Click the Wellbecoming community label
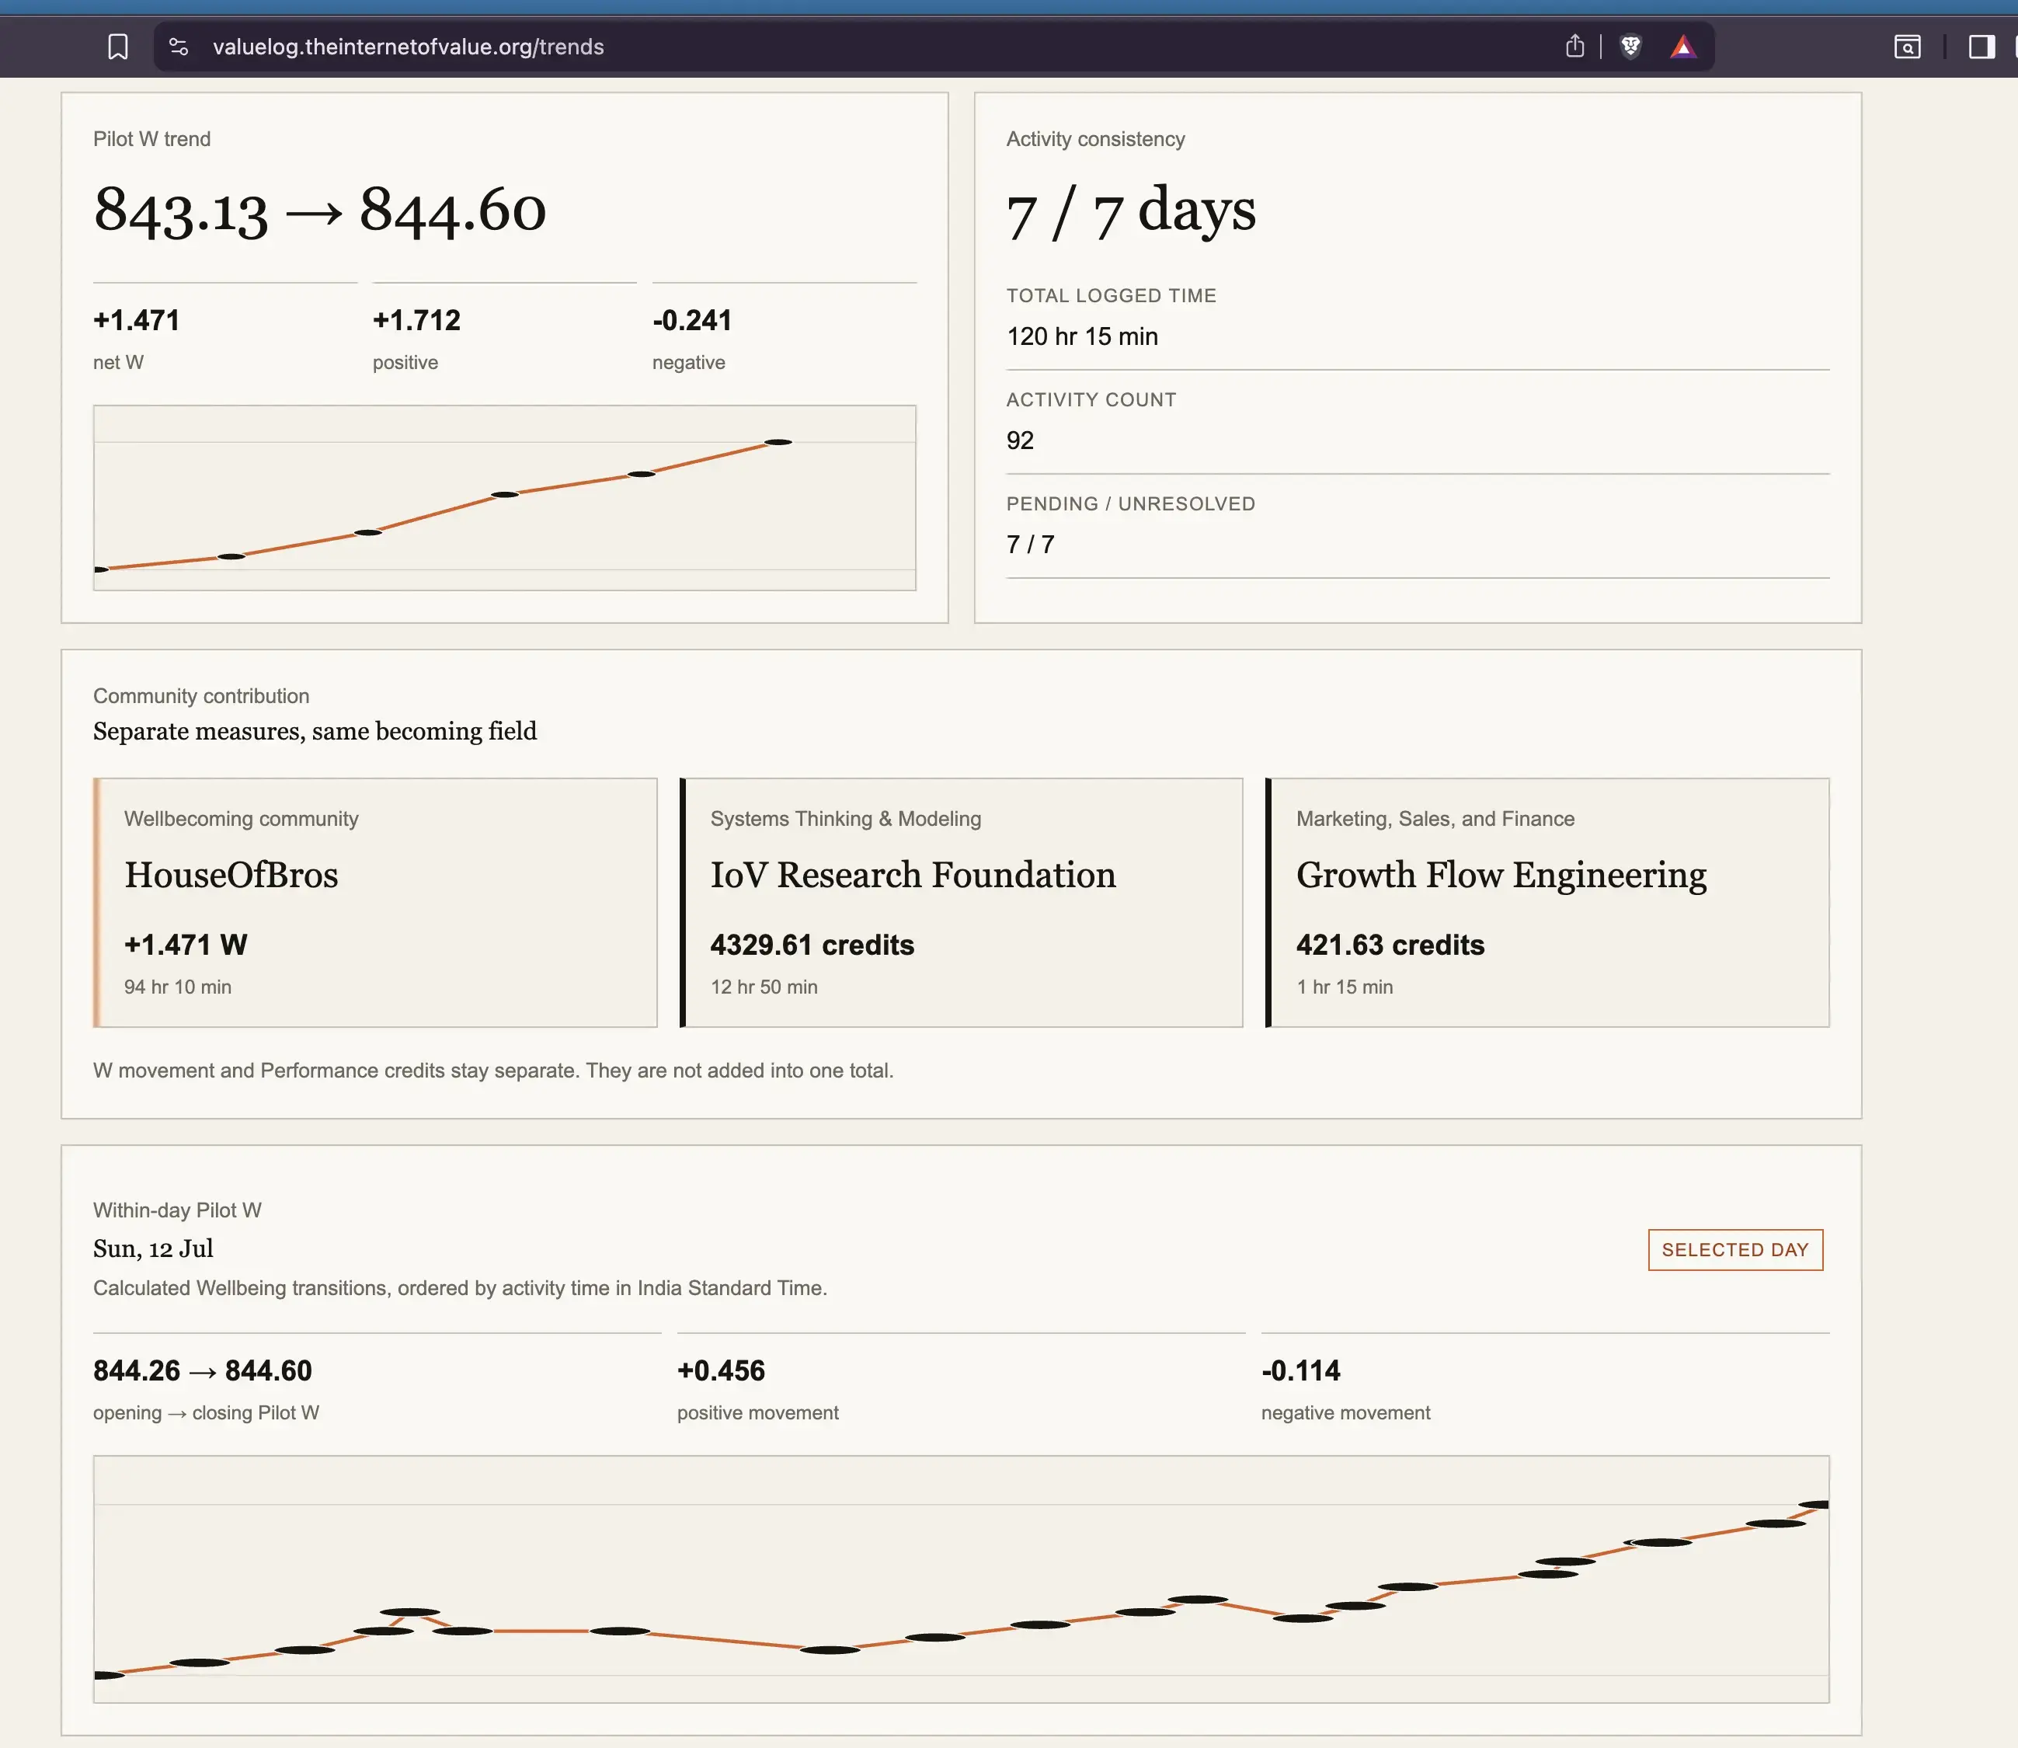Screen dimensions: 2018x1748 pyautogui.click(x=241, y=820)
